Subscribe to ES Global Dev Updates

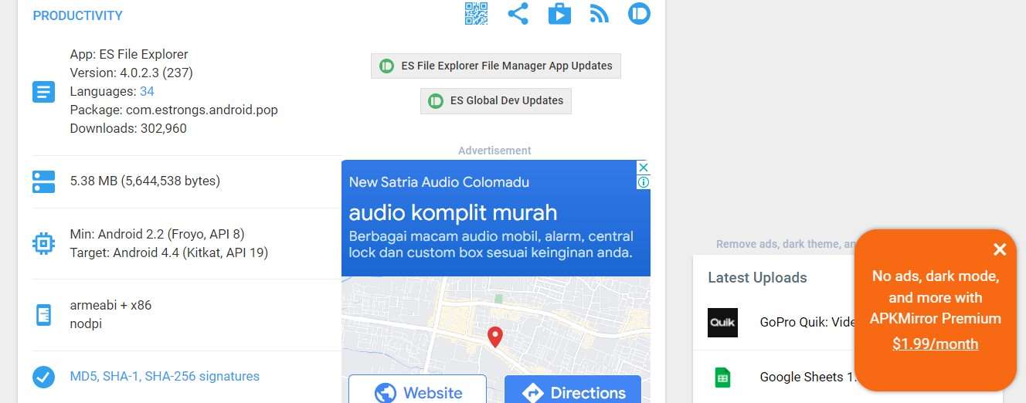pos(496,100)
